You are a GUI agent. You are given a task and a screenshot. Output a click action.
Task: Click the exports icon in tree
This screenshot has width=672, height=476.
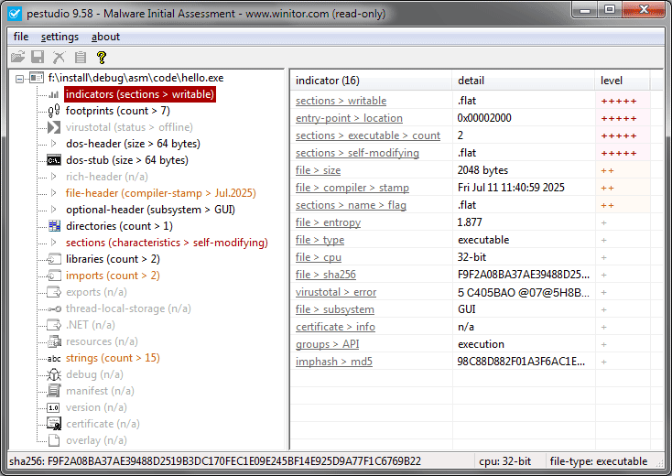(54, 292)
